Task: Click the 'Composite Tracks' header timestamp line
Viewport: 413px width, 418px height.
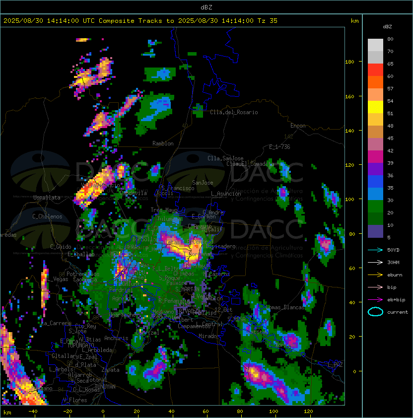Action: [x=140, y=21]
